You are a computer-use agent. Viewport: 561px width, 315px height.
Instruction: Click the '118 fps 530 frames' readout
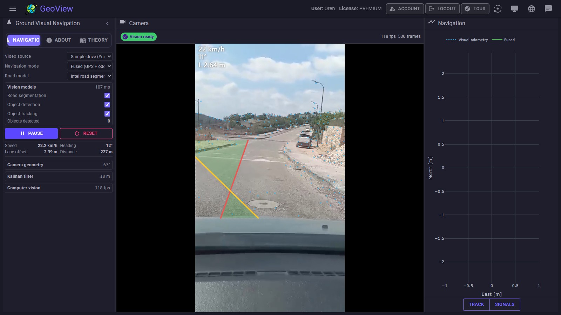(401, 36)
